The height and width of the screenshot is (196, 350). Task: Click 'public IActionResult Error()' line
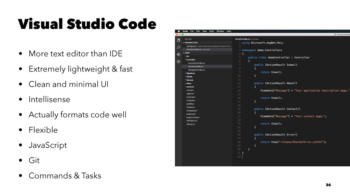point(276,135)
